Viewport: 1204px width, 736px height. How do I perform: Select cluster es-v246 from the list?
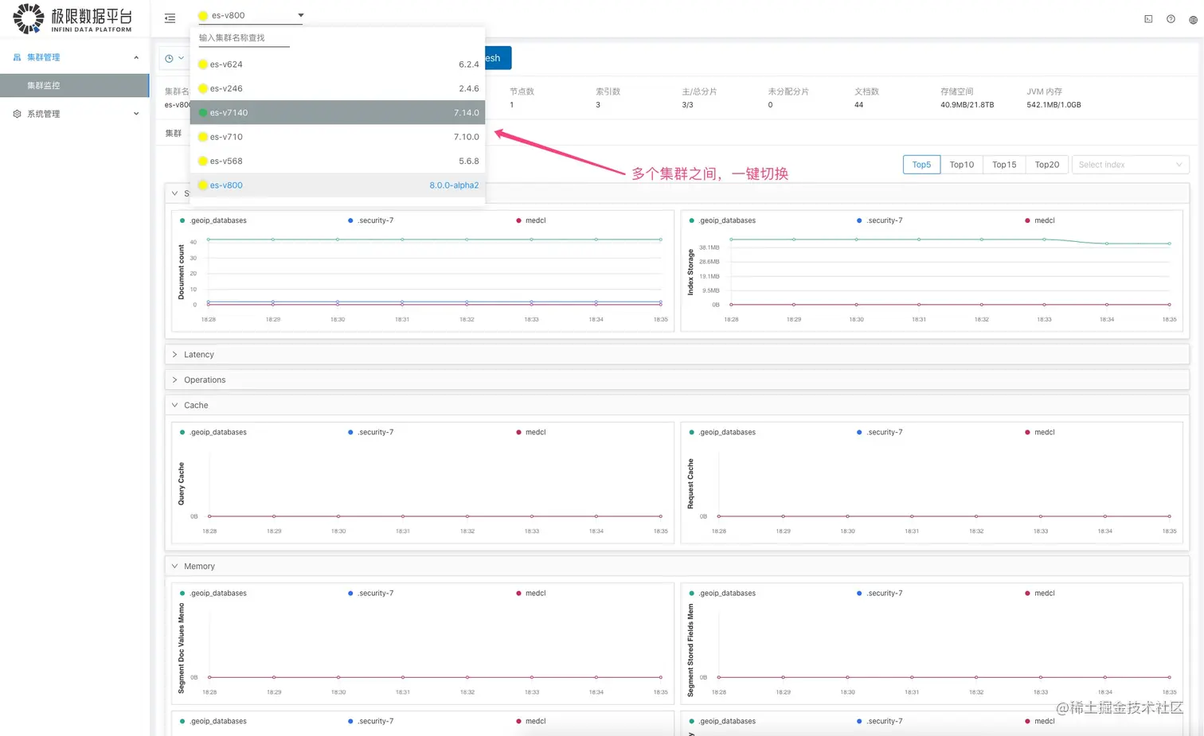338,88
